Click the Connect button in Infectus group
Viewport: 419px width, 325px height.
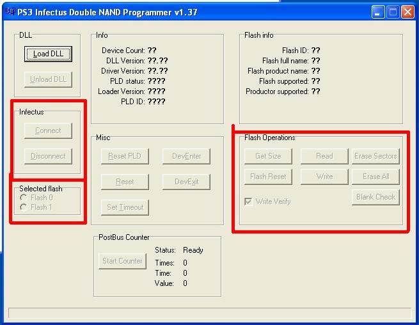coord(48,131)
